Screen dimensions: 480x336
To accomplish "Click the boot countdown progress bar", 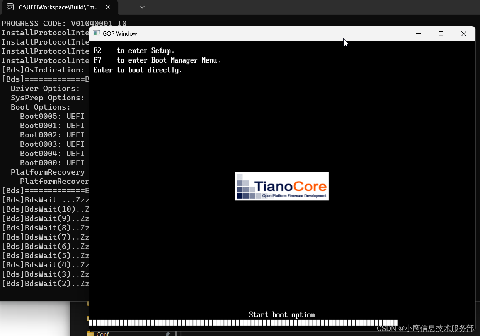I will (243, 322).
